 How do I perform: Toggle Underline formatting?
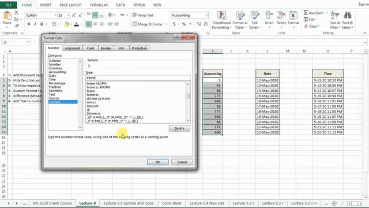tap(42, 24)
